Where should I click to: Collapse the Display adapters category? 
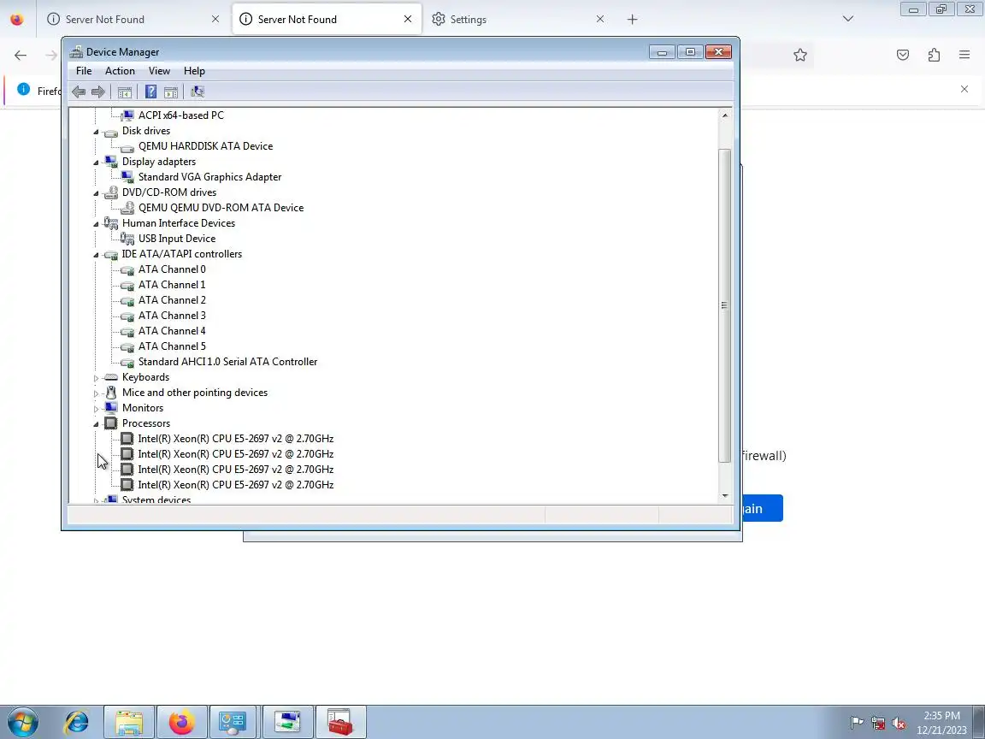(x=96, y=163)
